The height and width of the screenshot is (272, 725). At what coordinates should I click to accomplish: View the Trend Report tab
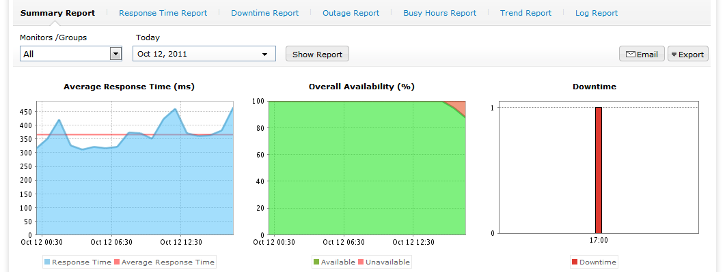click(525, 13)
